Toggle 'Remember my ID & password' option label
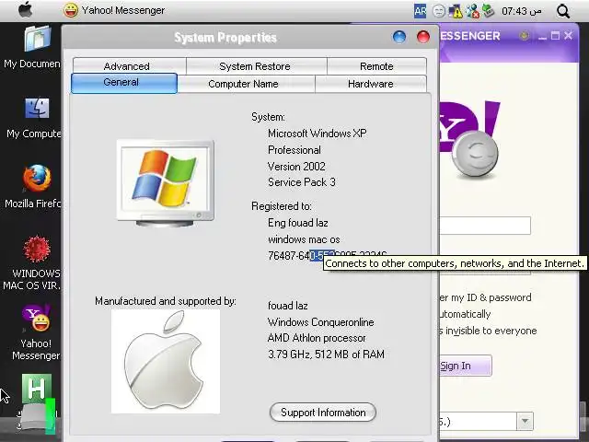 click(485, 297)
